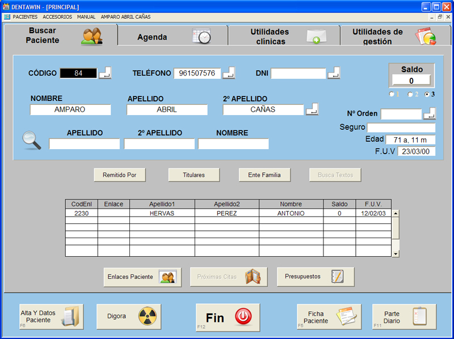The height and width of the screenshot is (339, 454).
Task: Select radio option 3 under Saldo
Action: (427, 94)
